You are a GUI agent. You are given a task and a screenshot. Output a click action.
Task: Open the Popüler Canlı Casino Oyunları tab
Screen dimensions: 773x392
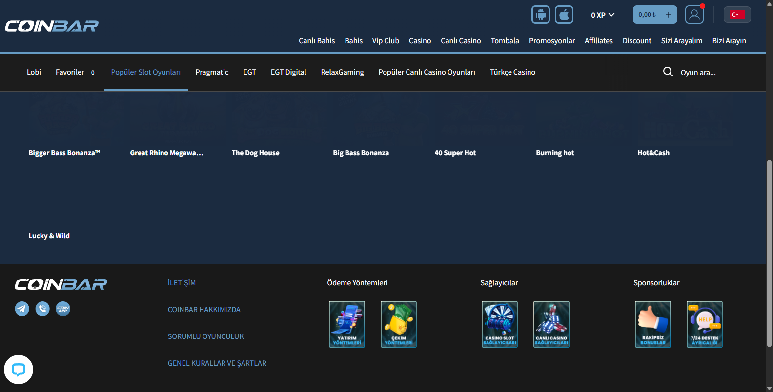[427, 72]
